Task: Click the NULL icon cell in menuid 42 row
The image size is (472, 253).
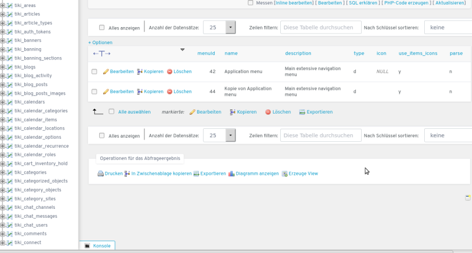Action: pos(382,71)
